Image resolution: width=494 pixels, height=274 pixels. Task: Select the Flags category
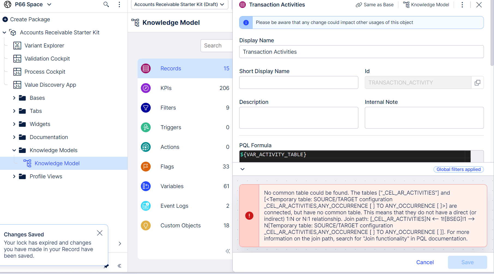185,167
